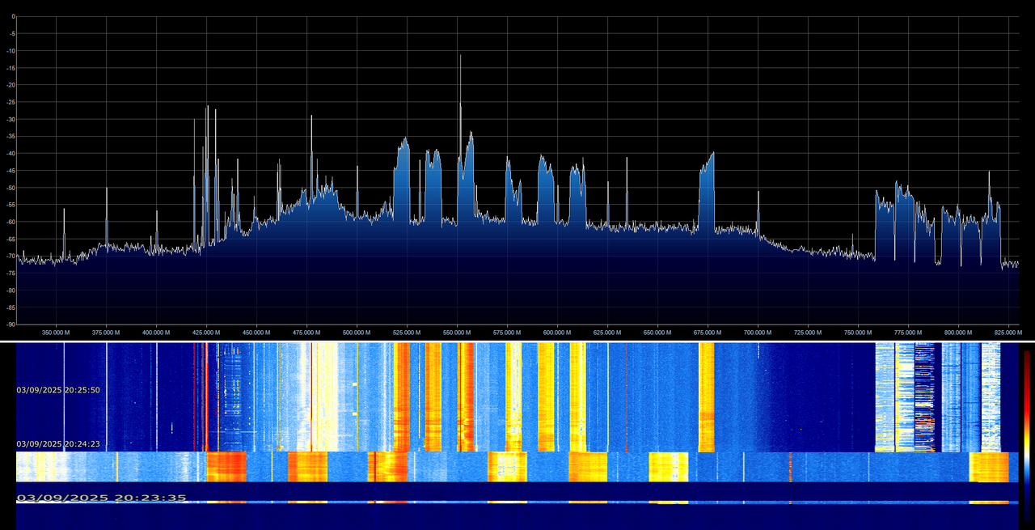Screen dimensions: 1035x530
Task: Click the 525.000 M frequency axis label
Action: [407, 332]
